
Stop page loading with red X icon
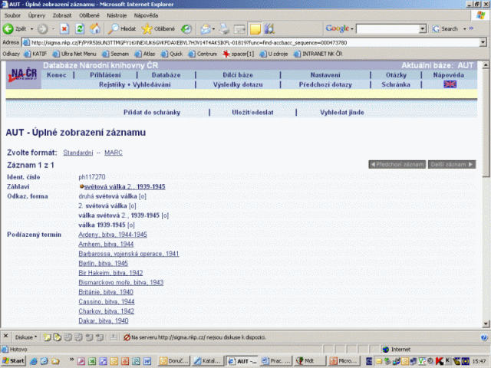pos(64,29)
